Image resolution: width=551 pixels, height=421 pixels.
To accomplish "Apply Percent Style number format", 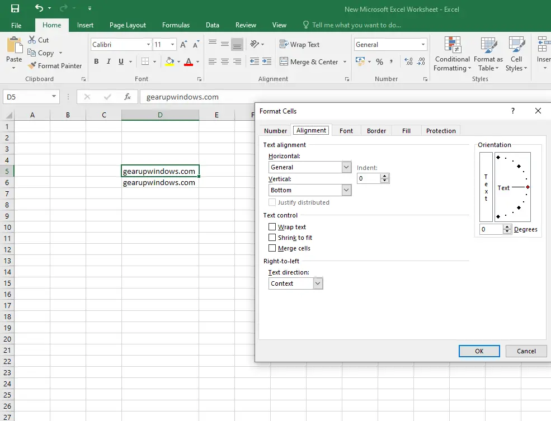I will pos(379,62).
